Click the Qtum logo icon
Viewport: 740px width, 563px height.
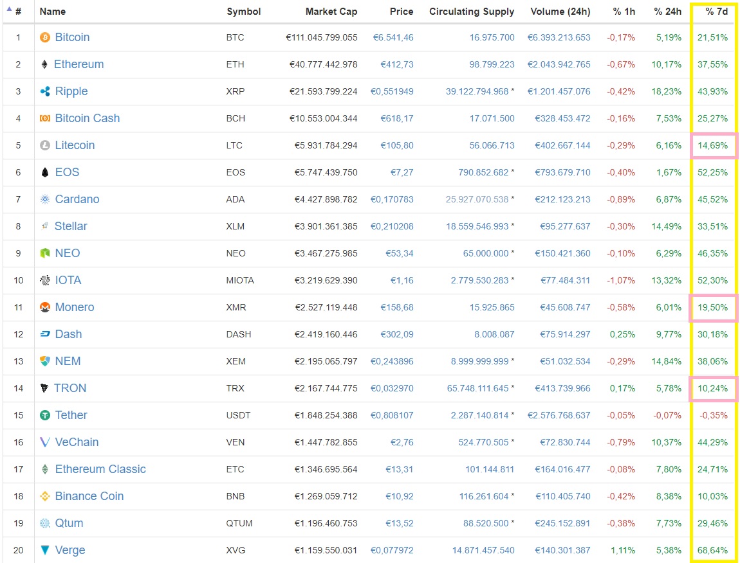pos(45,523)
